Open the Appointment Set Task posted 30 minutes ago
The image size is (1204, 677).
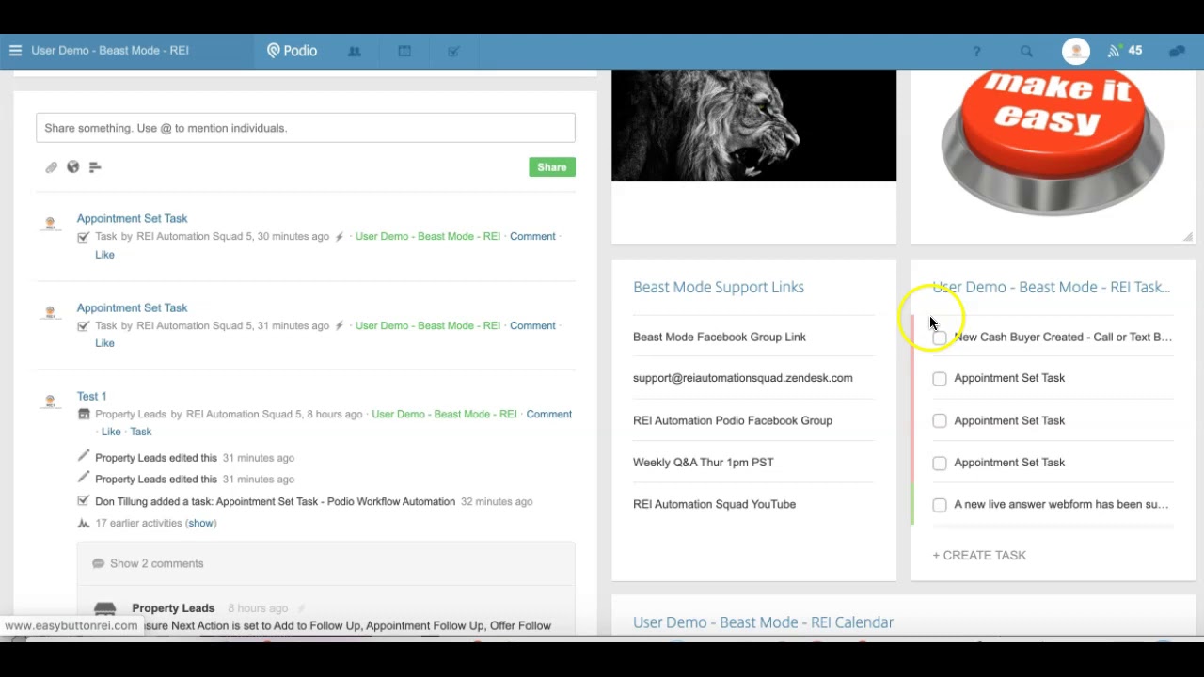coord(133,218)
